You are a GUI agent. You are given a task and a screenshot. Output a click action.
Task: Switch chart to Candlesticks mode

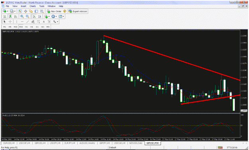(10, 16)
